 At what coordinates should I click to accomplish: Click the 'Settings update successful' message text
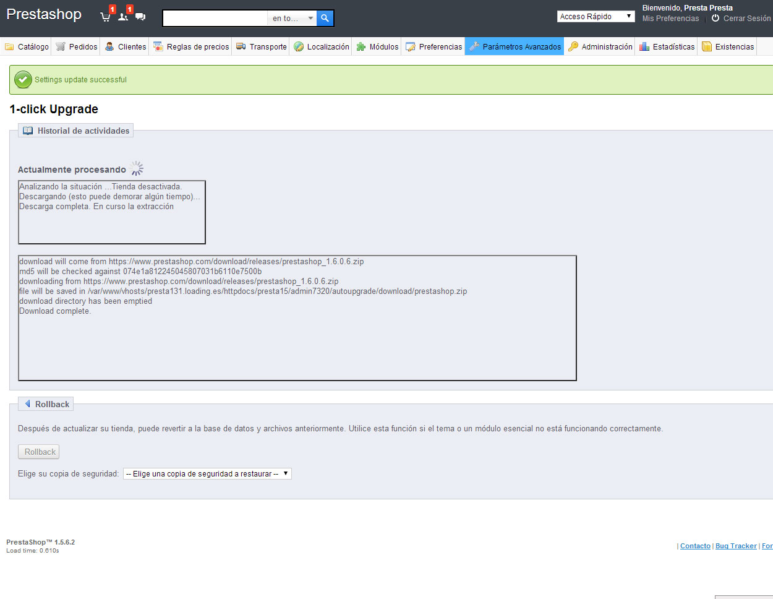tap(80, 80)
